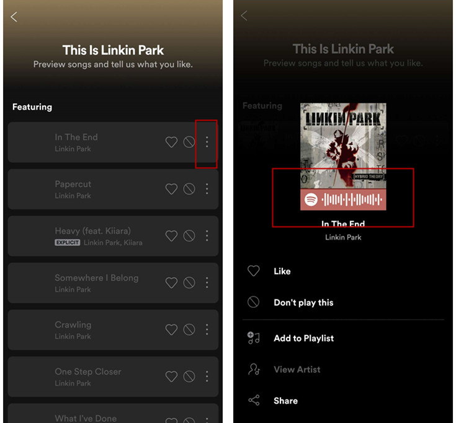
Task: Tap the don't-play icon for Heavy (feat. Kiiara)
Action: coord(189,236)
